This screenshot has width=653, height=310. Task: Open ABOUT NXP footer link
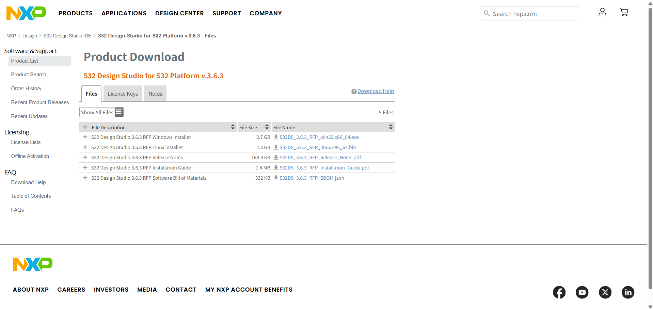click(x=31, y=290)
